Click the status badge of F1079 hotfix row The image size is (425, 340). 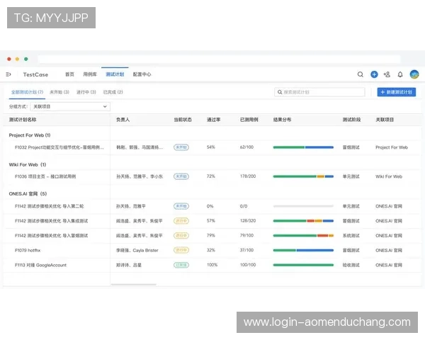coord(181,250)
